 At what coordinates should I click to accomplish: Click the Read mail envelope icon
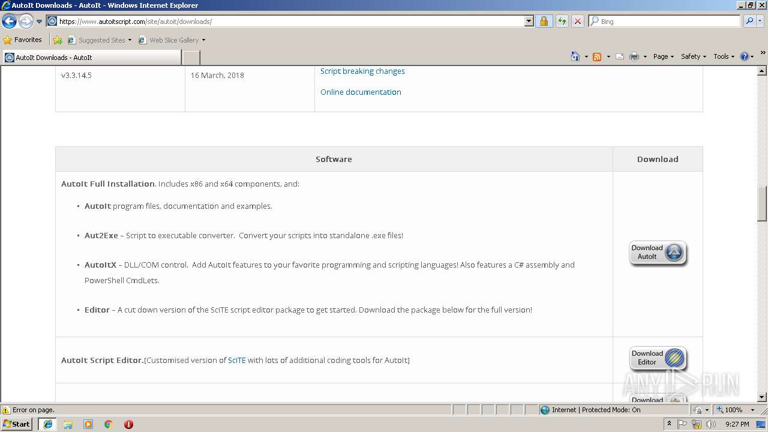620,56
